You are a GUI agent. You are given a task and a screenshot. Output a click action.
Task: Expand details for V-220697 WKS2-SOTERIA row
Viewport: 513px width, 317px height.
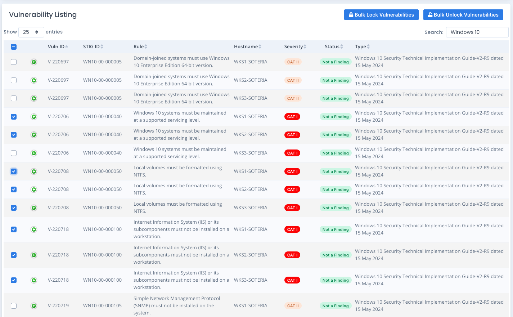pos(34,80)
